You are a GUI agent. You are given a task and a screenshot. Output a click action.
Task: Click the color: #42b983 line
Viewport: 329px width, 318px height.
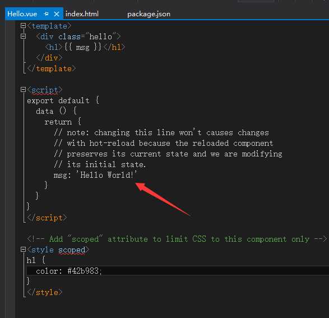click(69, 271)
